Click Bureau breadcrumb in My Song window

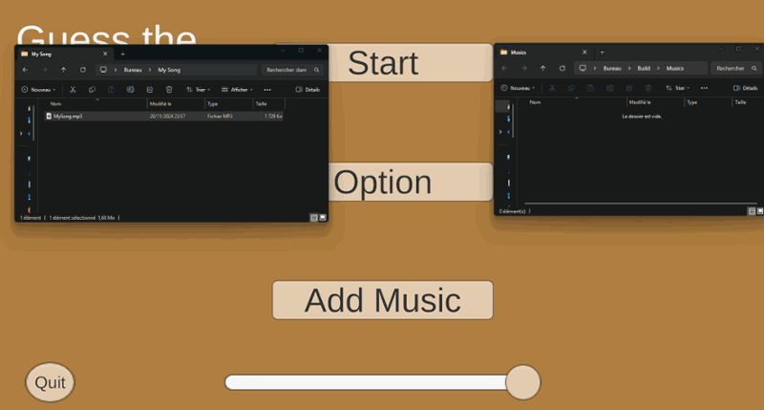point(133,70)
